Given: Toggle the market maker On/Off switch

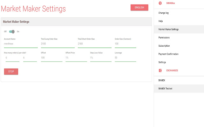Looking at the screenshot, I should [x=12, y=31].
